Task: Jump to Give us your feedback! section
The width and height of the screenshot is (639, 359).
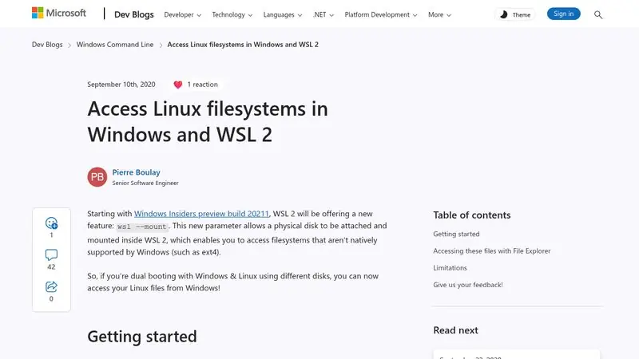Action: click(x=468, y=285)
